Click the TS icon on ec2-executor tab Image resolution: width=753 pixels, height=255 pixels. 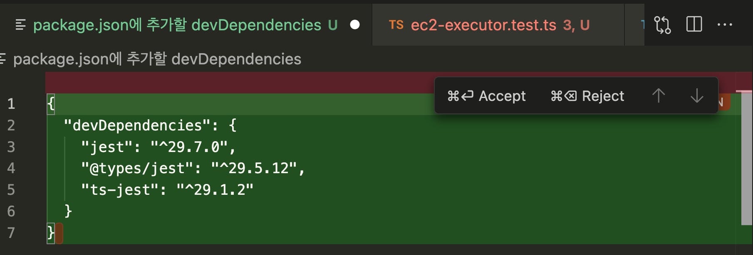[x=396, y=25]
